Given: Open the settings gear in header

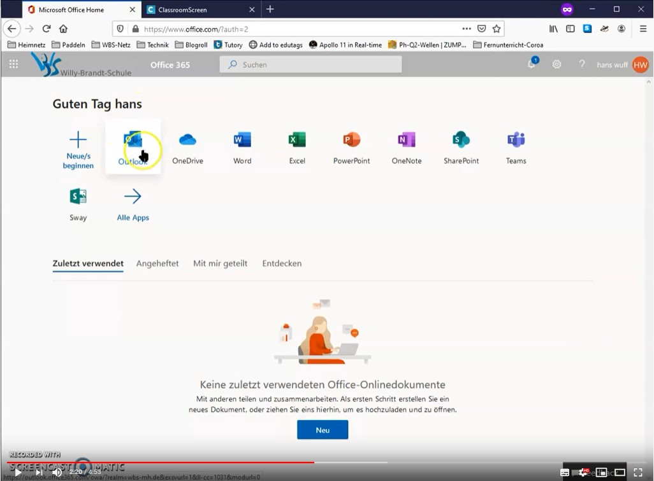Looking at the screenshot, I should (556, 64).
